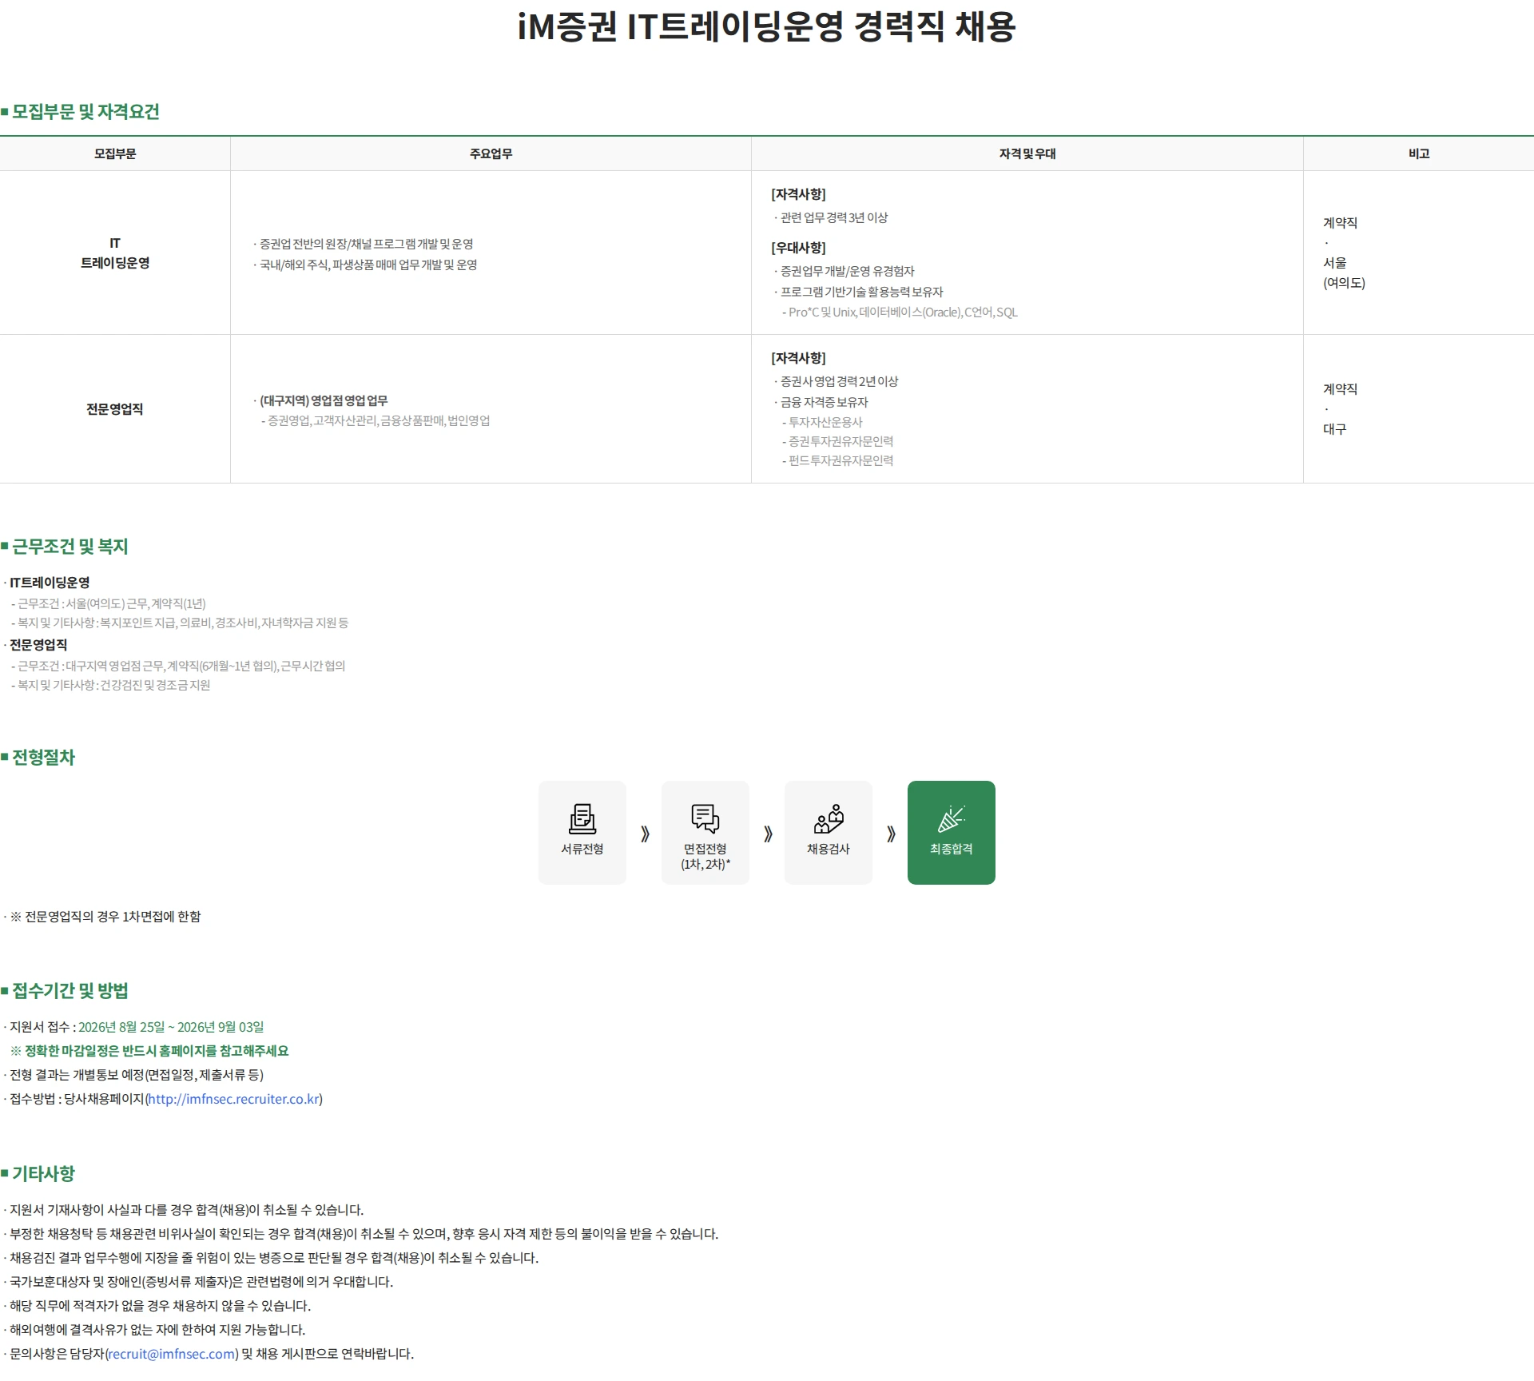Click the recruit@imfnsec.com email link
Viewport: 1534px width, 1381px height.
click(172, 1354)
